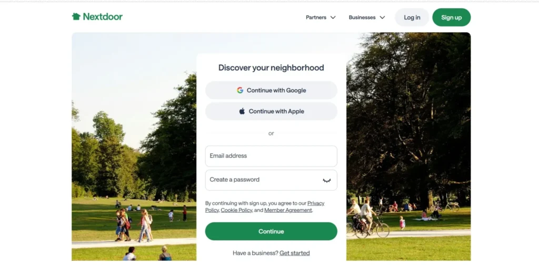
Task: Click the Sign up button
Action: [451, 17]
